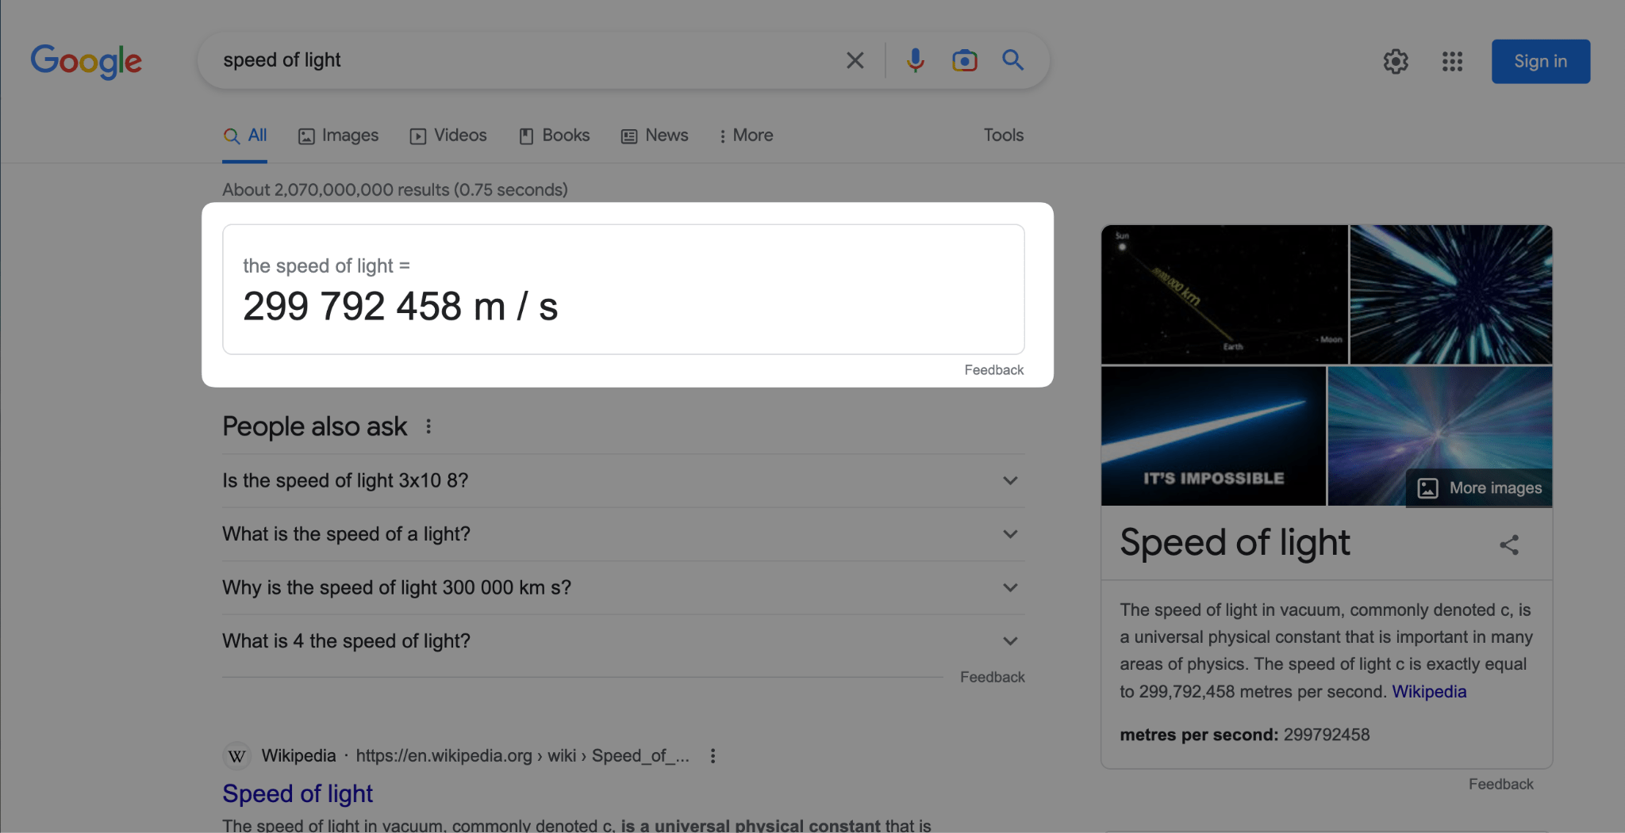Click the search magnifier icon

pyautogui.click(x=1012, y=59)
